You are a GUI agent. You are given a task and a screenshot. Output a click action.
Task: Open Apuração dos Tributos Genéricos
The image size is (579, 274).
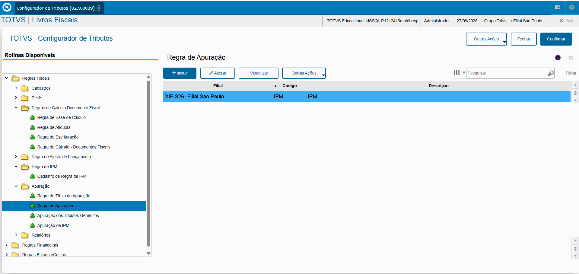point(68,215)
